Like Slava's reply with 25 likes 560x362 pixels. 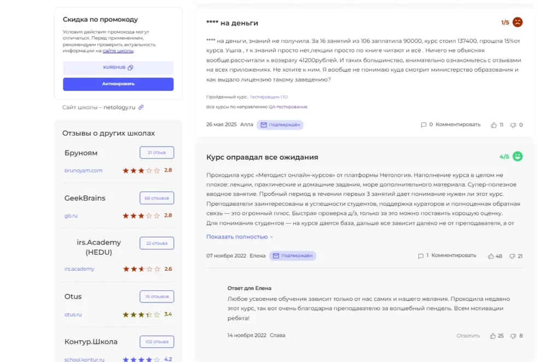(x=493, y=336)
